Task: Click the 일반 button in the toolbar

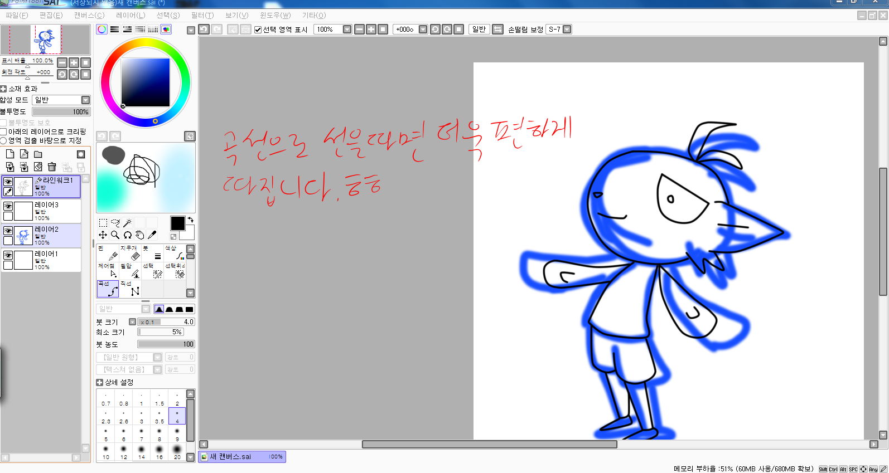Action: 479,30
